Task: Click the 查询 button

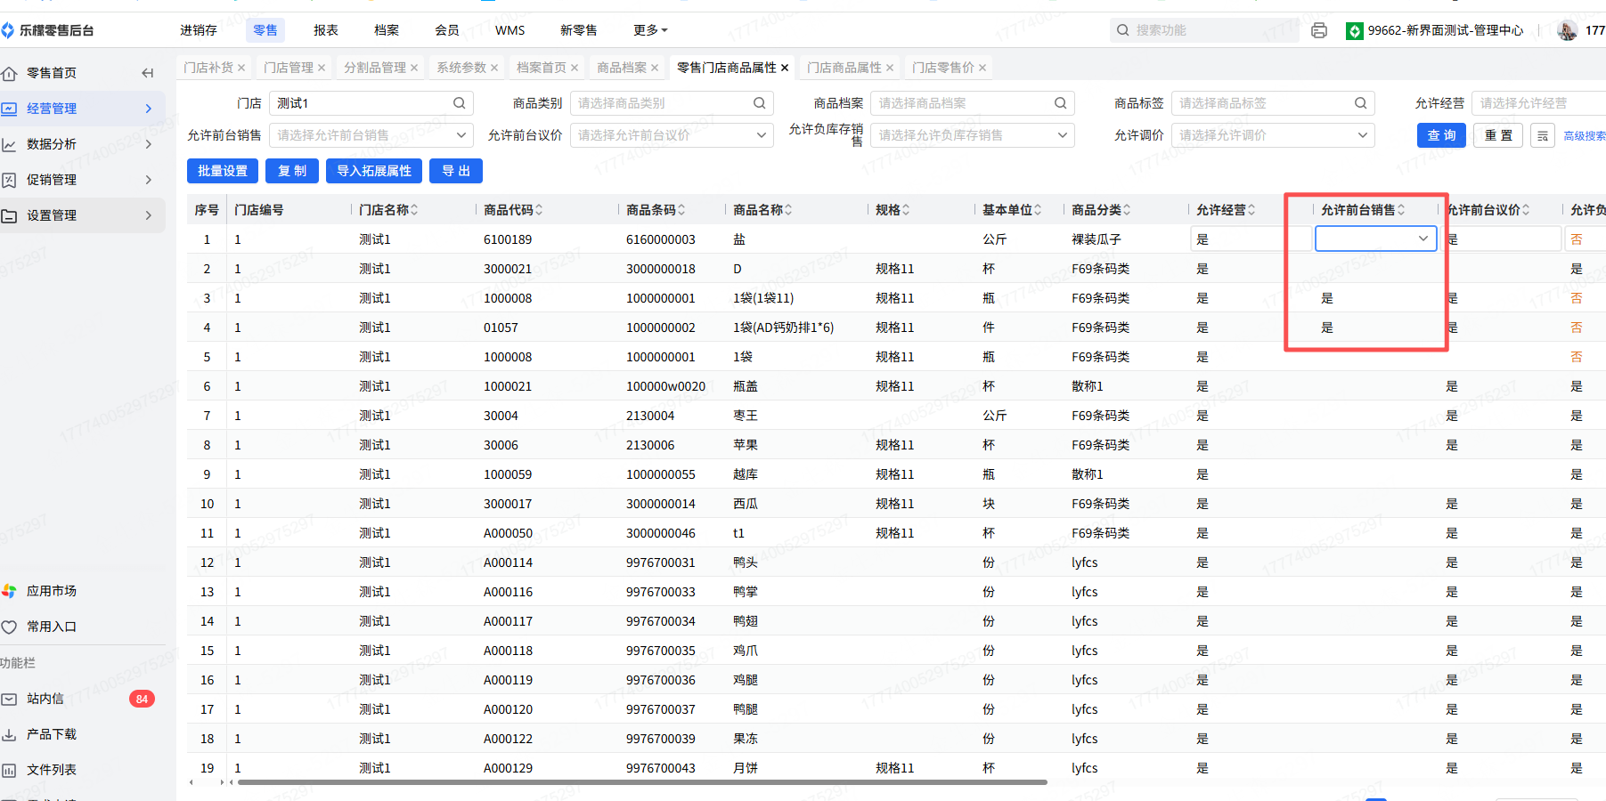Action: coord(1440,135)
